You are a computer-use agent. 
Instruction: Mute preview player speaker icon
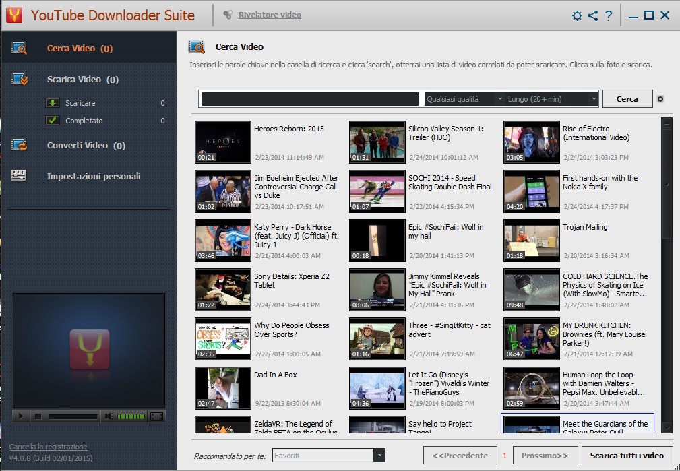pyautogui.click(x=109, y=416)
